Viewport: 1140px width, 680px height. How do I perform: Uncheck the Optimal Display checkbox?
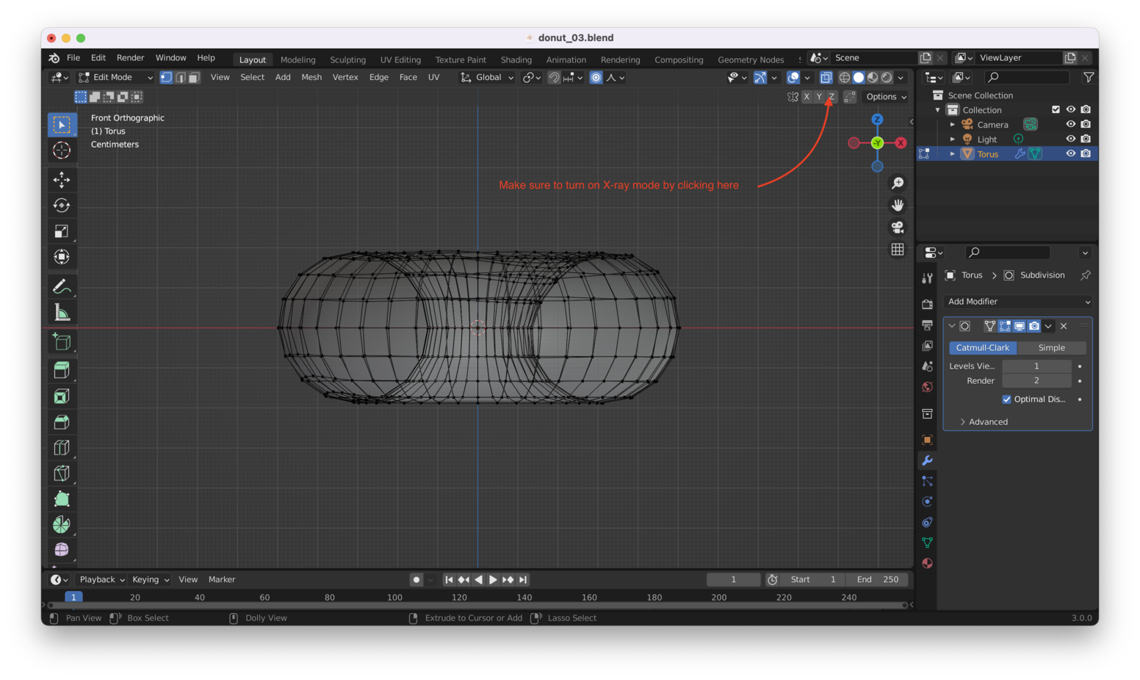point(1006,399)
